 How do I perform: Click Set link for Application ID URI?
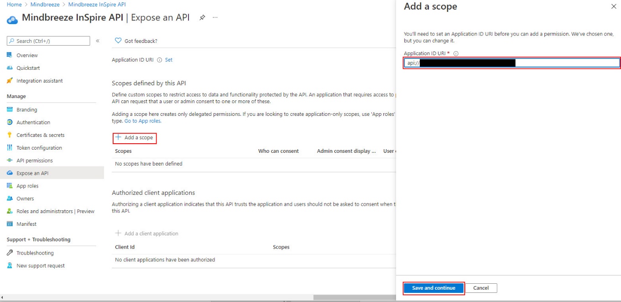169,60
